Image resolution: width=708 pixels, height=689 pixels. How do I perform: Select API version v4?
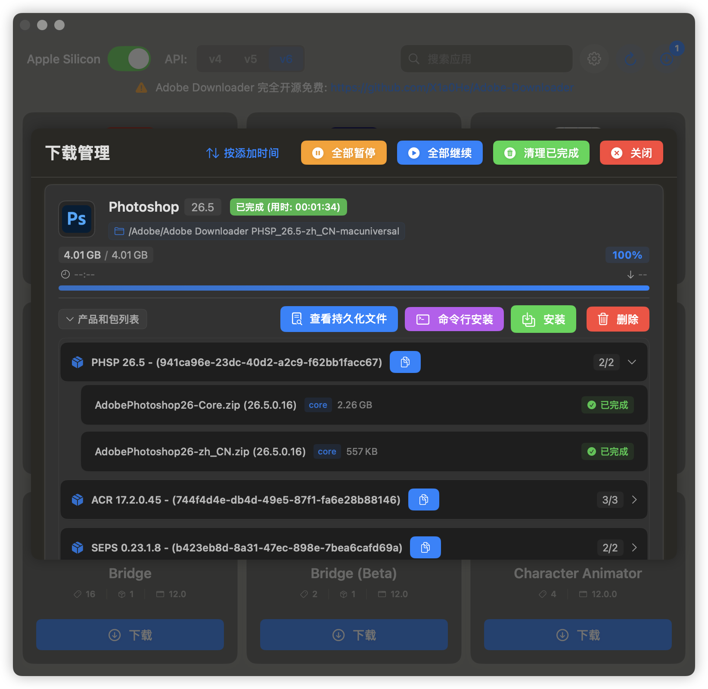coord(215,59)
